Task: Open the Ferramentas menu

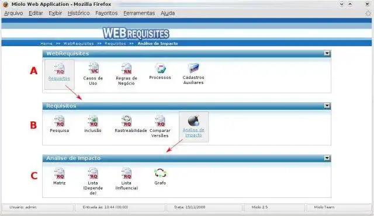Action: [x=139, y=13]
